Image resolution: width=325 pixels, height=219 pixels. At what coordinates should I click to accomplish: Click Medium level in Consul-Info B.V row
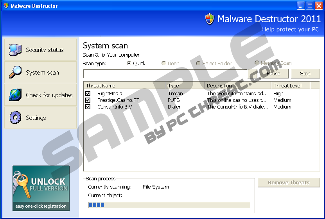point(282,107)
